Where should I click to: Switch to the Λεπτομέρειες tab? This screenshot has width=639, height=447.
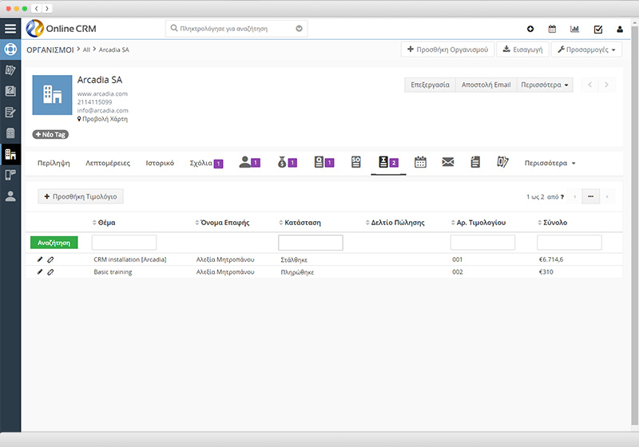tap(108, 163)
